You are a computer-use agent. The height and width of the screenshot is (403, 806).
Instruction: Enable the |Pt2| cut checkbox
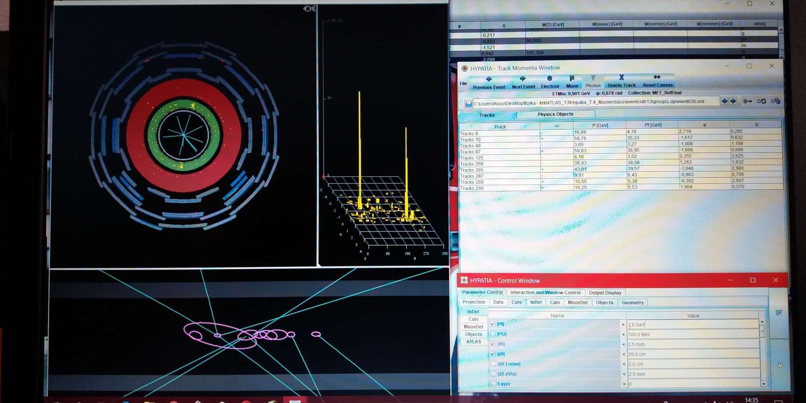tap(493, 334)
